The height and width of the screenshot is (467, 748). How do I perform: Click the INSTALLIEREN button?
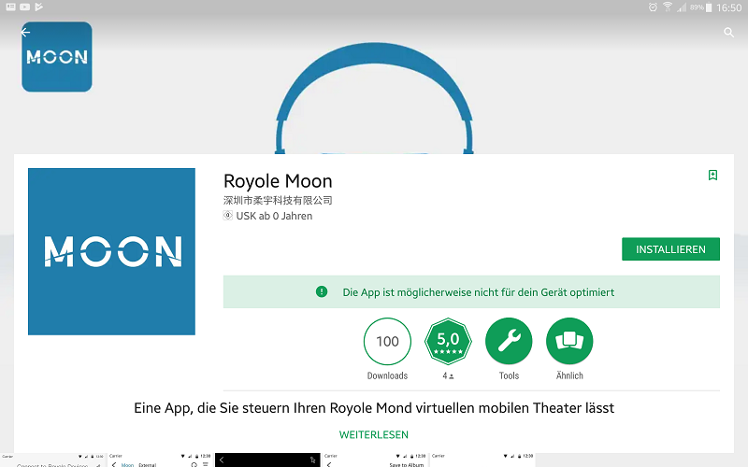[670, 249]
